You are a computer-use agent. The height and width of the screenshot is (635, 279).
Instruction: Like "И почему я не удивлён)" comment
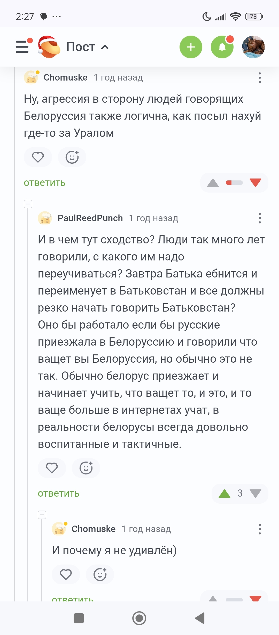[x=66, y=574]
